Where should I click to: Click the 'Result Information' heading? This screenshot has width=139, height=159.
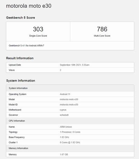click(x=20, y=58)
